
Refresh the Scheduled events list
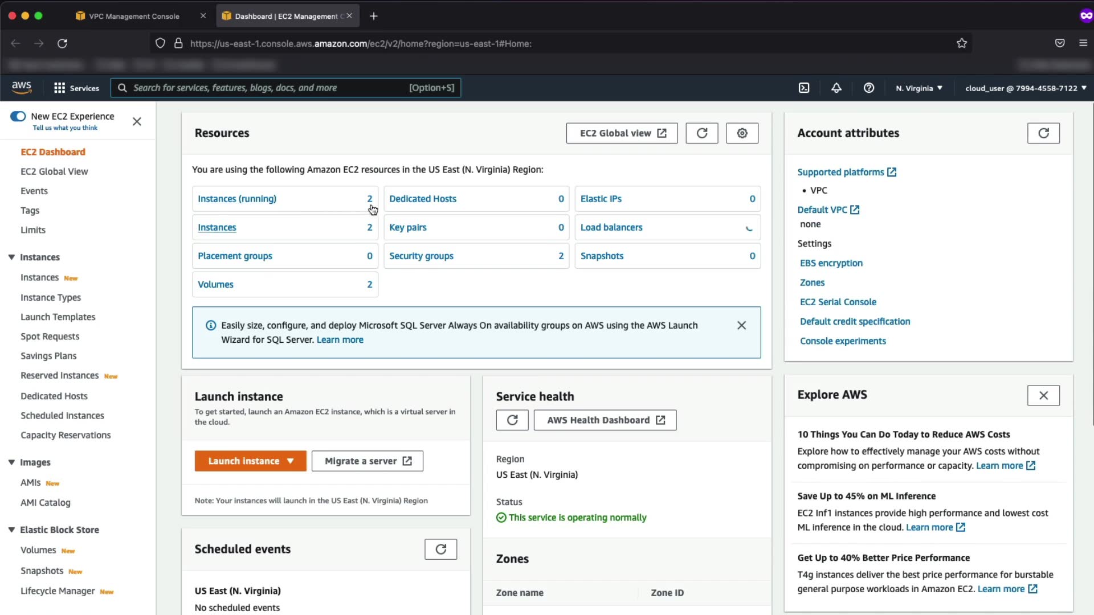(440, 550)
